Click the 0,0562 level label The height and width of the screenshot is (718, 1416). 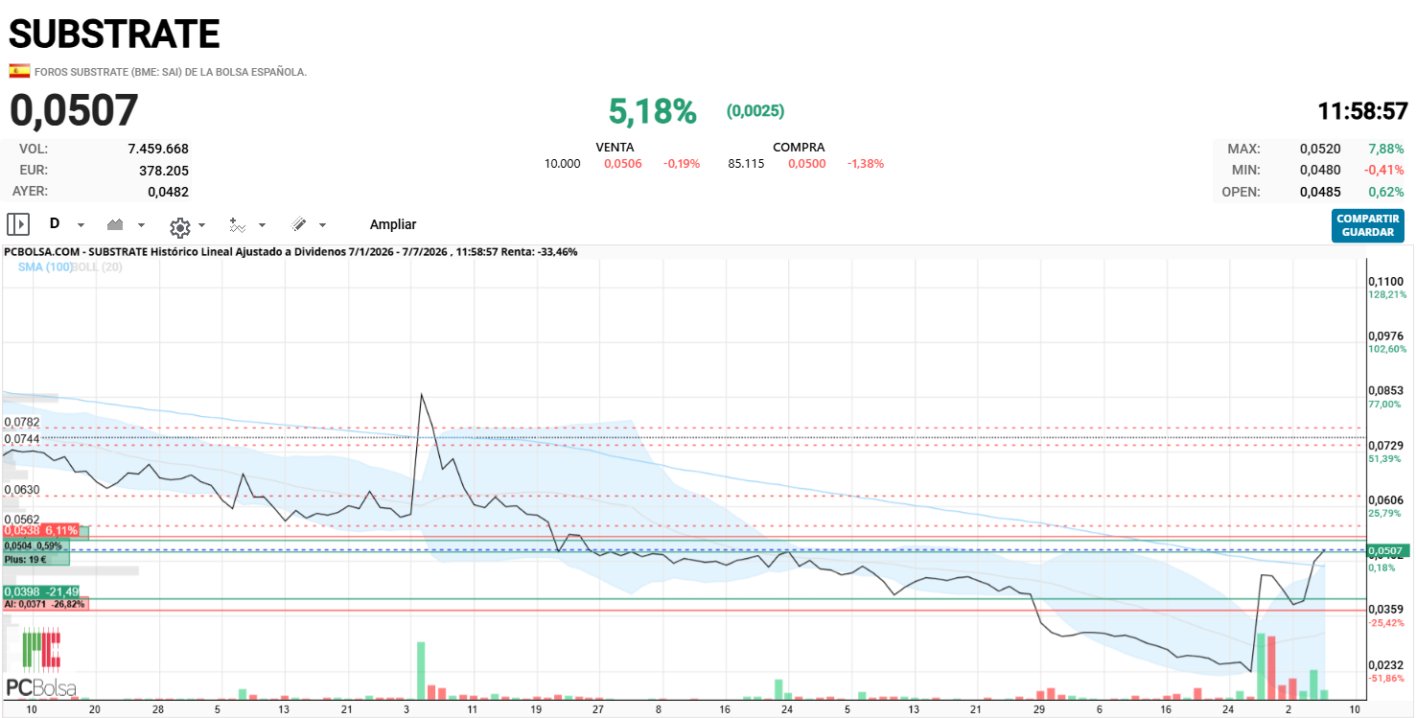(21, 520)
